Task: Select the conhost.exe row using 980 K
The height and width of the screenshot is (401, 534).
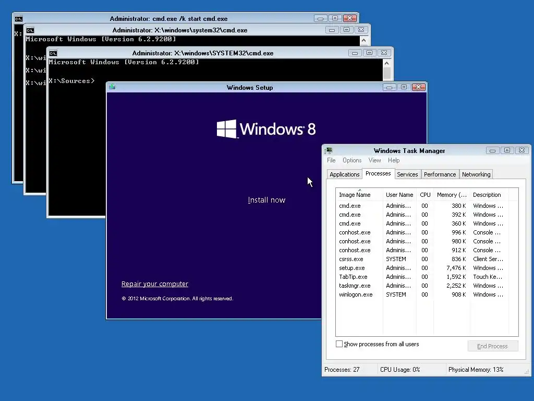Action: coord(422,241)
